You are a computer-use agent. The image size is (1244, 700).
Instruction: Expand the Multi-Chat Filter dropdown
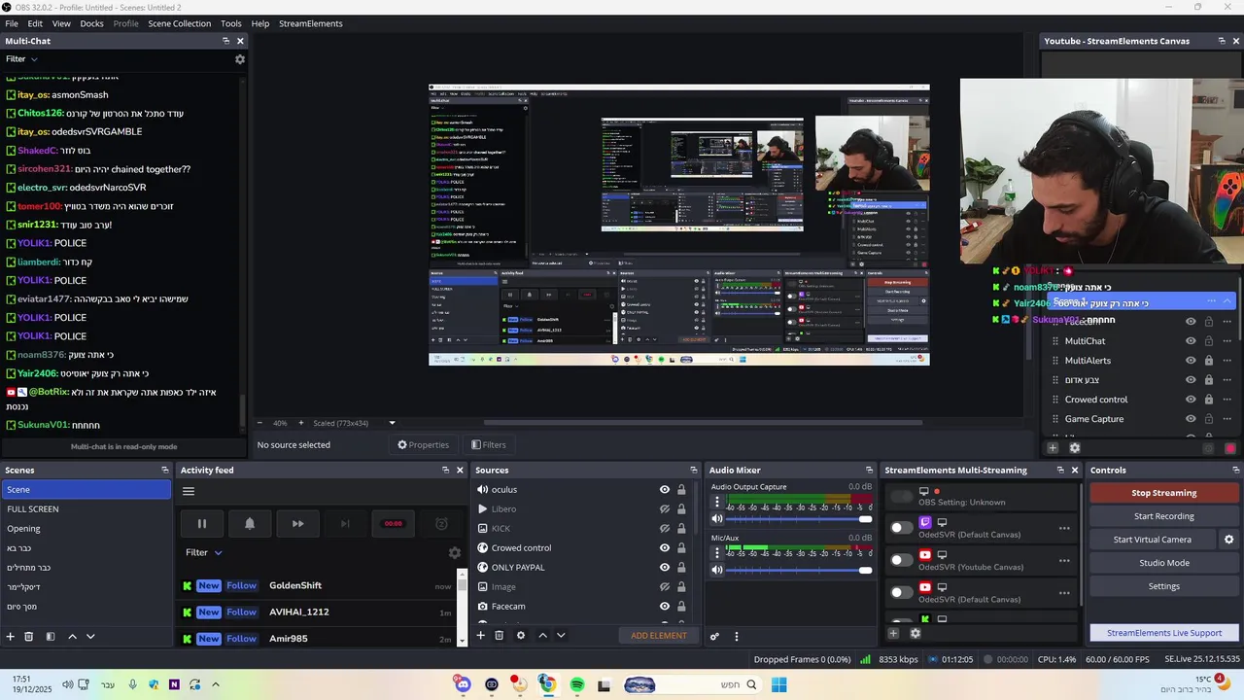tap(21, 59)
